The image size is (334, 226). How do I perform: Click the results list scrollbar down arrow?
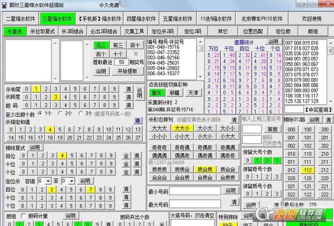pos(330,102)
